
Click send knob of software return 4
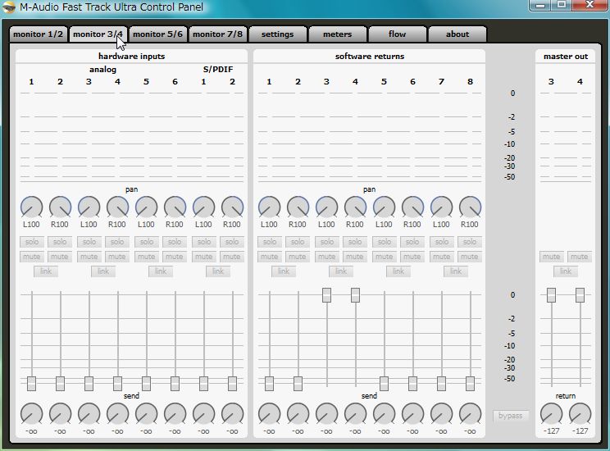click(355, 413)
